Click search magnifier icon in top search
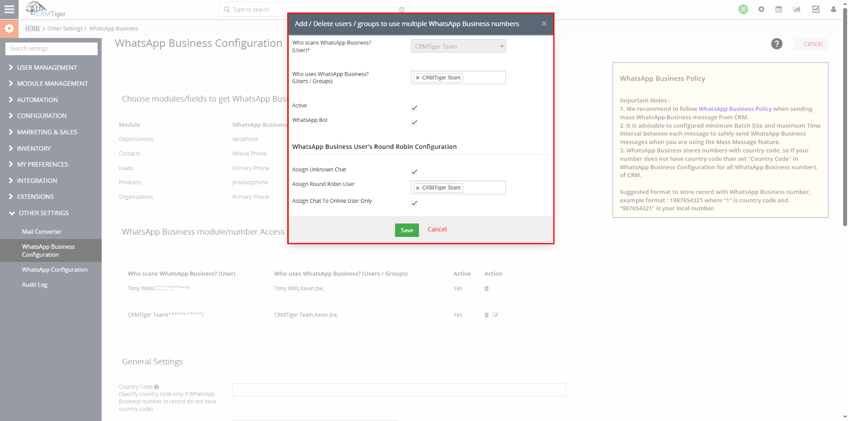This screenshot has width=848, height=421. [x=227, y=10]
